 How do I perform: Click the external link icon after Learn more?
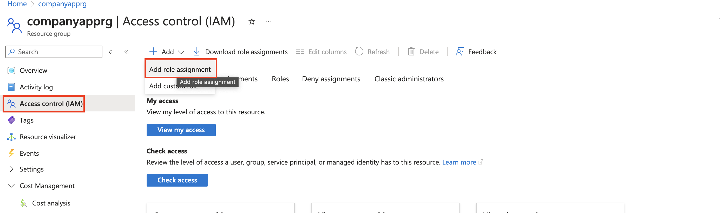coord(480,162)
